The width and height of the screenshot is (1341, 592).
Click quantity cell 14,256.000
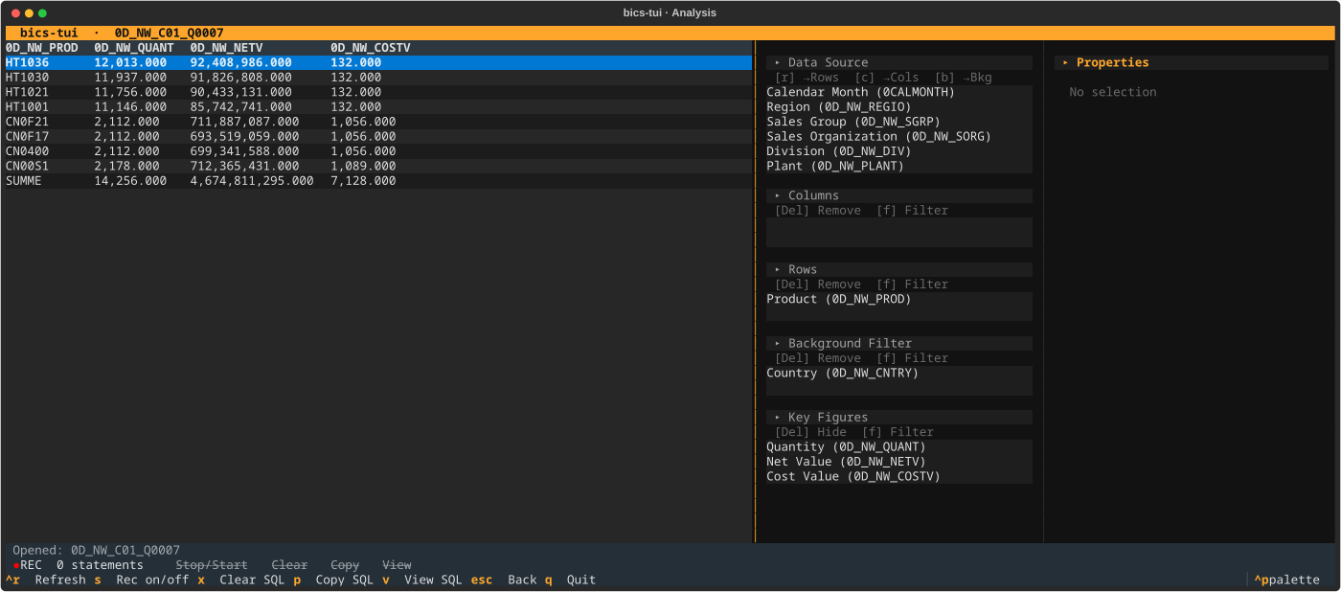[x=130, y=181]
